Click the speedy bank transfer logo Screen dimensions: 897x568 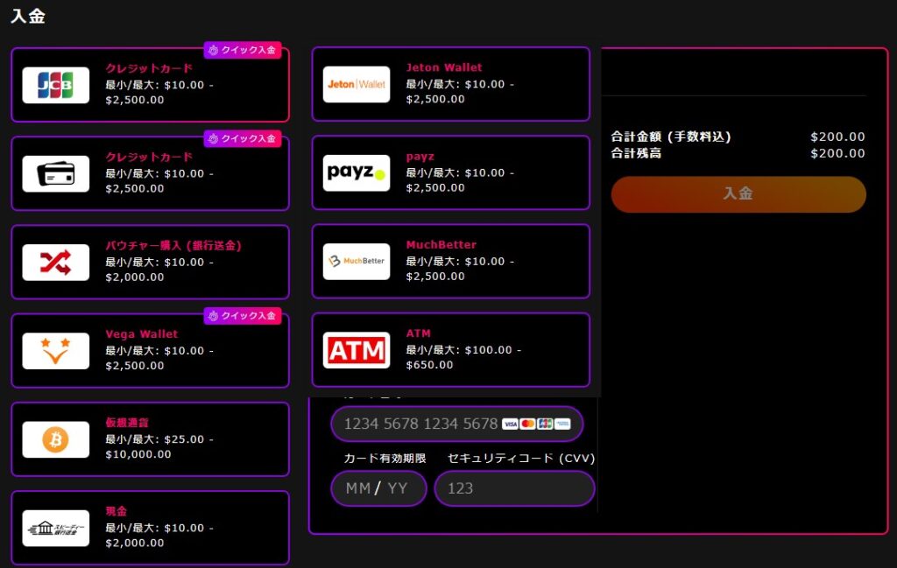[55, 528]
